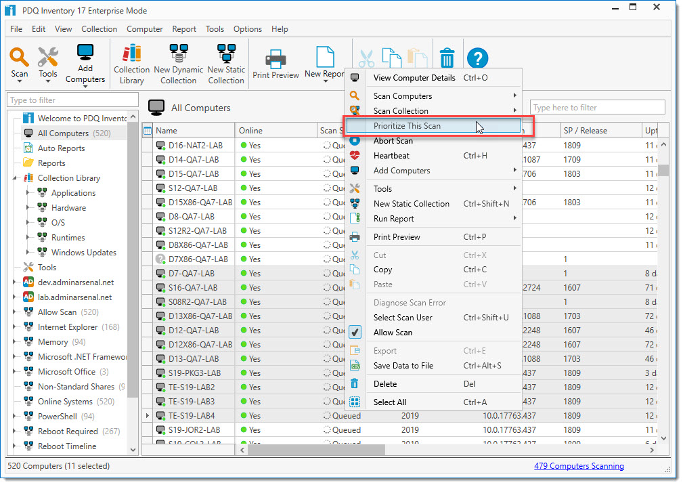Collapse the Collection Library tree node

point(14,177)
